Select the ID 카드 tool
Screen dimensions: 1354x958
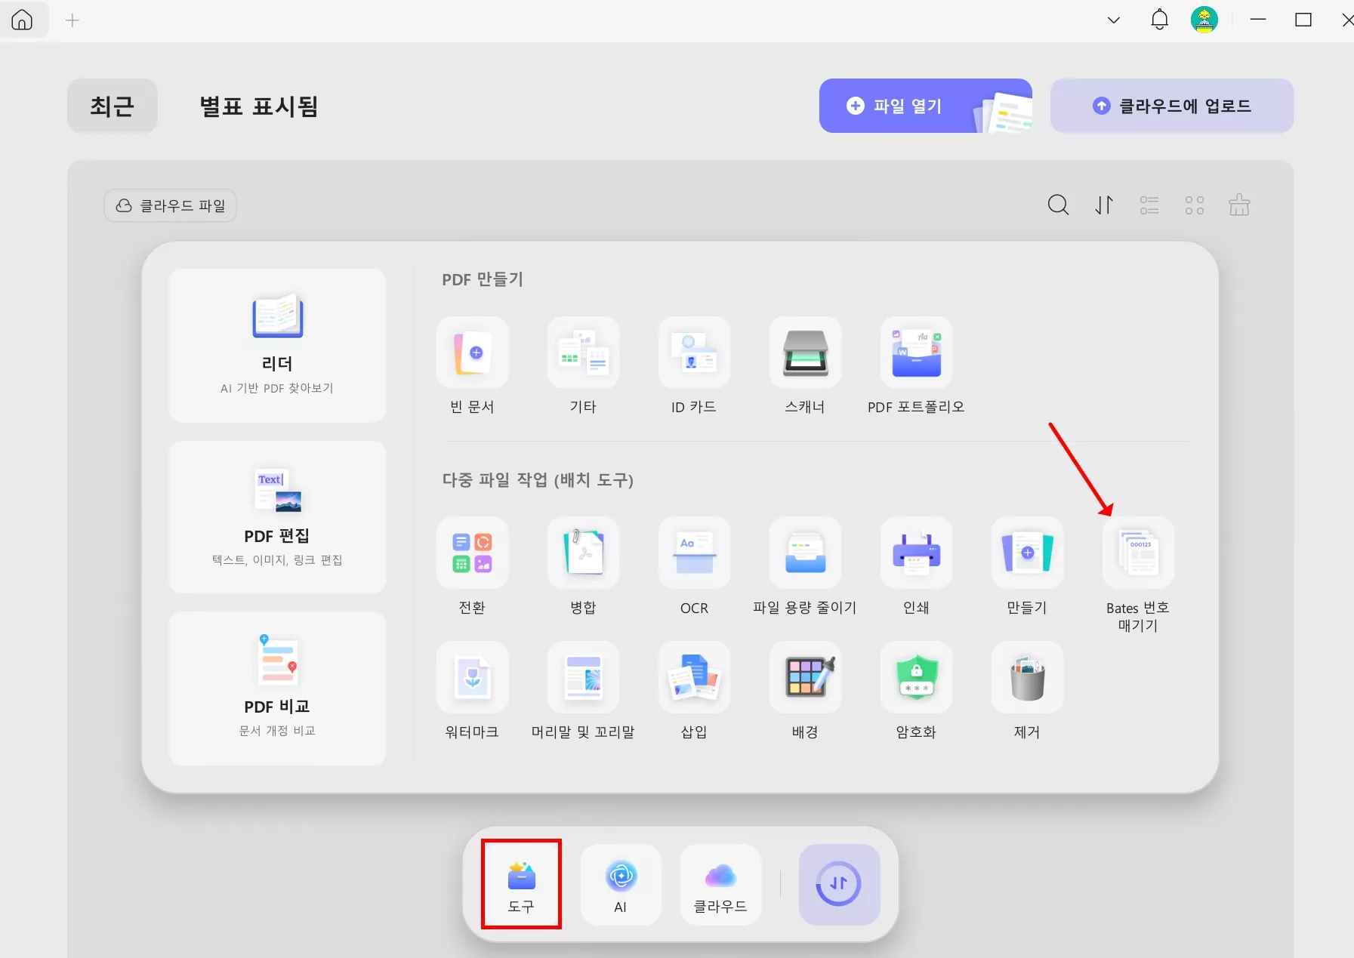[694, 353]
